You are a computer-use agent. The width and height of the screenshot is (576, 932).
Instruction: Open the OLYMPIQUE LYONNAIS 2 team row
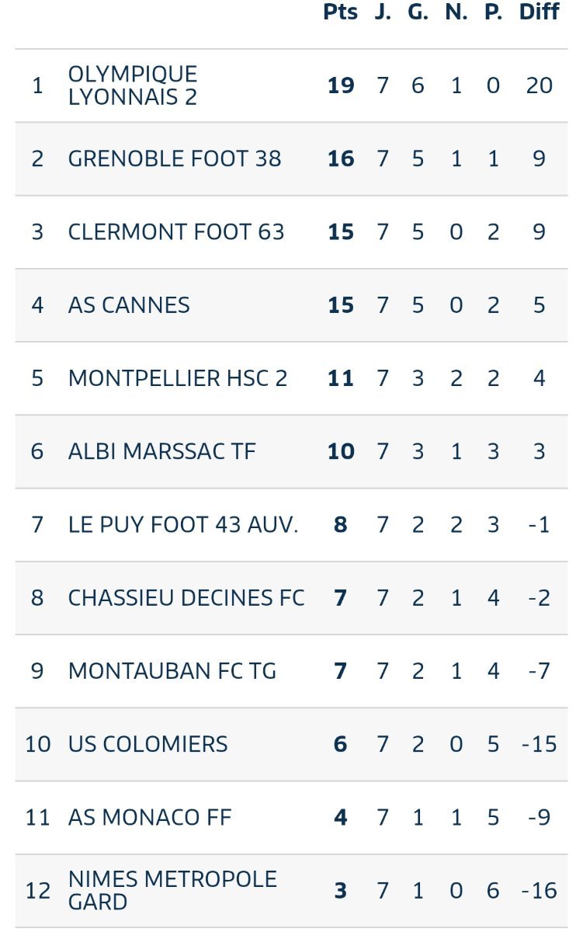[291, 85]
